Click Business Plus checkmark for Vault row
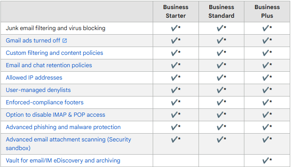Viewport: 291px width, 167px height. [x=267, y=160]
